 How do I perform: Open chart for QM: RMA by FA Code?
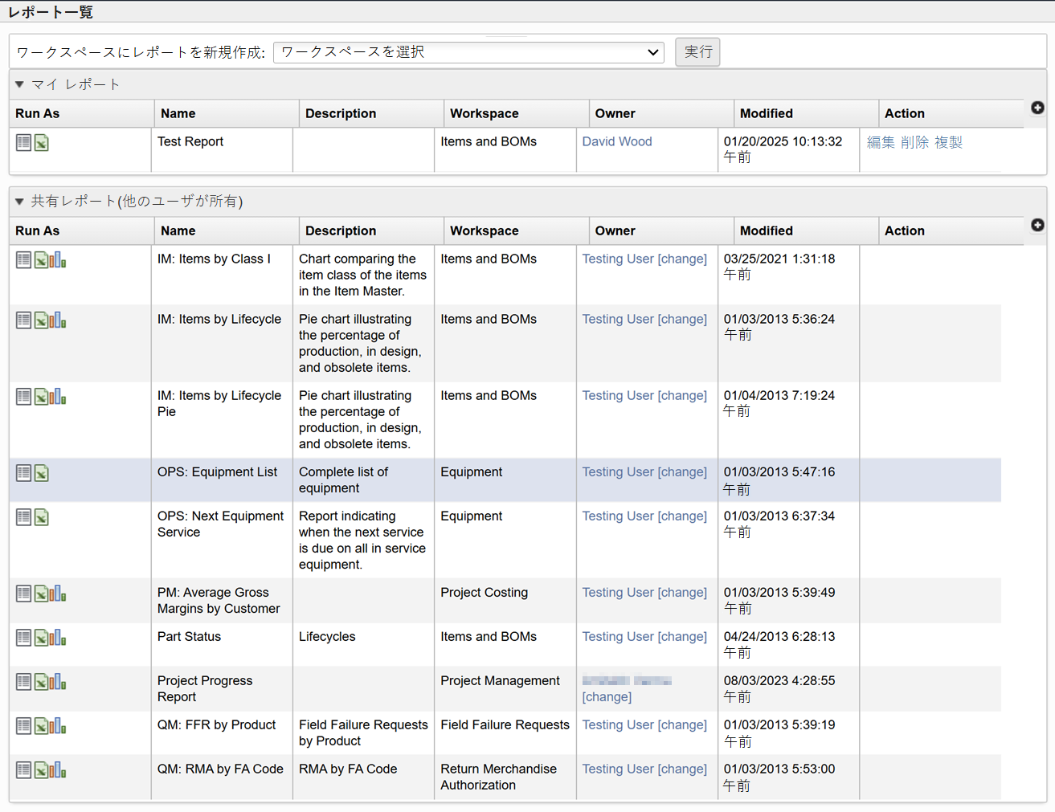(x=59, y=770)
